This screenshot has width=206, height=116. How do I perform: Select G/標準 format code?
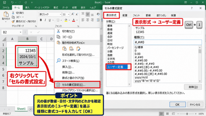139,47
